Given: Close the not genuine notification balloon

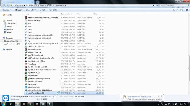Looking at the screenshot, I should click(x=161, y=96).
